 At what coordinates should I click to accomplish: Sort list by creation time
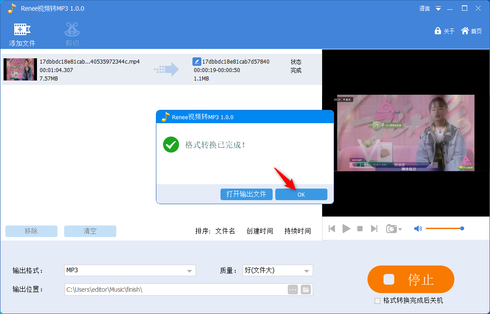click(x=260, y=231)
